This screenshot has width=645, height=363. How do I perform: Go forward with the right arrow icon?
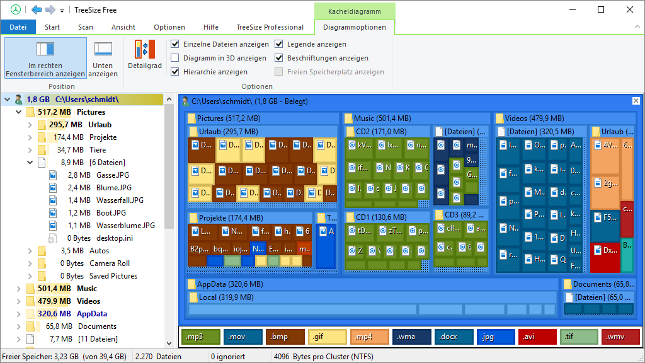(x=50, y=9)
